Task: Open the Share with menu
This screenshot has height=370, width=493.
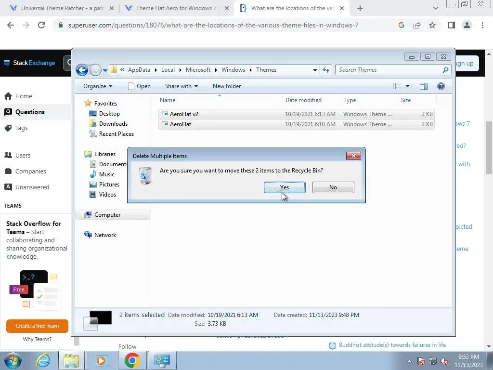Action: click(x=182, y=86)
